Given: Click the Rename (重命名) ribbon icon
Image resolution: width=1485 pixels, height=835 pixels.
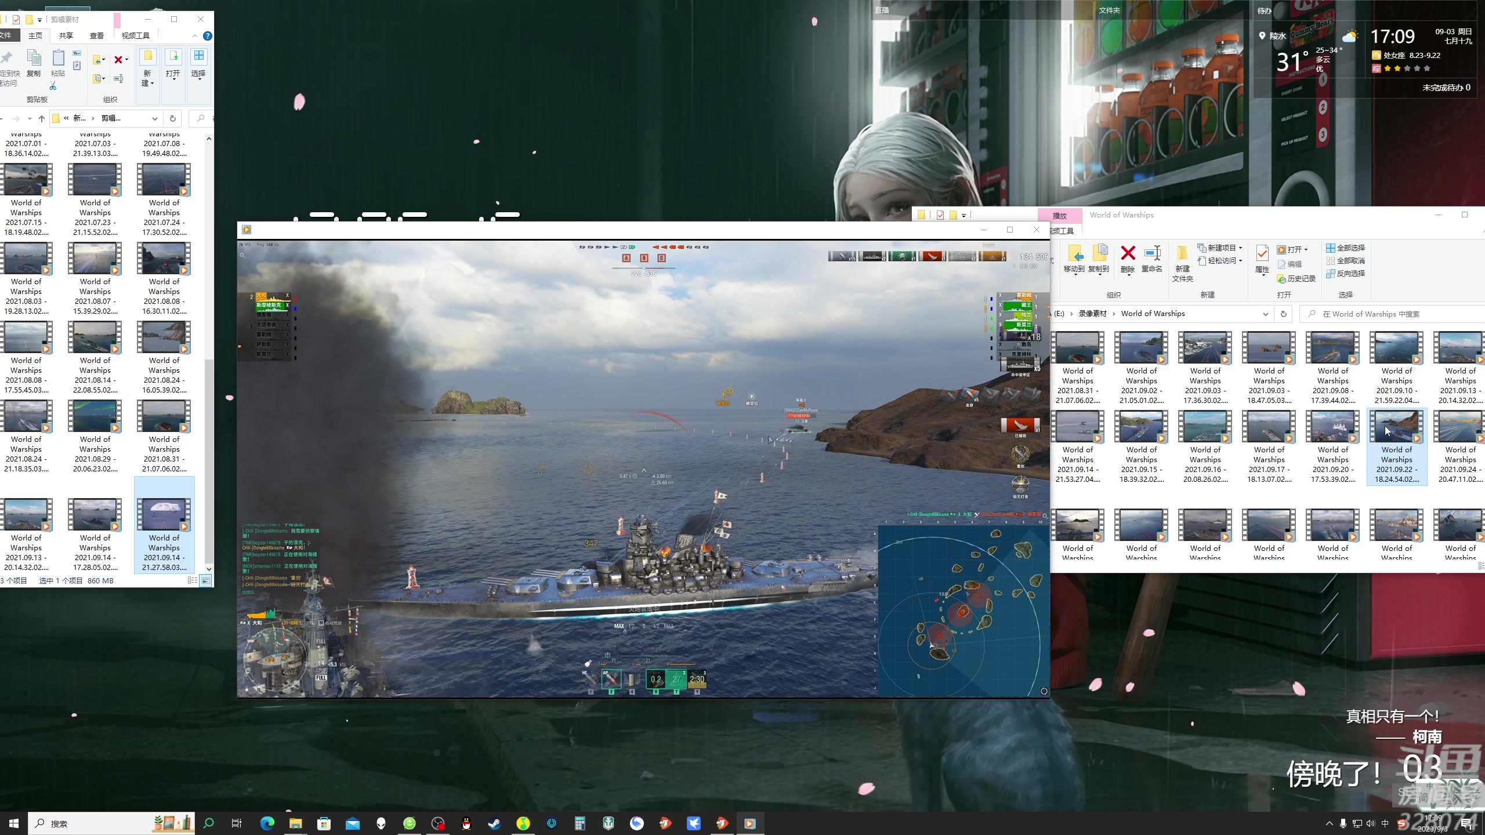Looking at the screenshot, I should (x=1151, y=254).
